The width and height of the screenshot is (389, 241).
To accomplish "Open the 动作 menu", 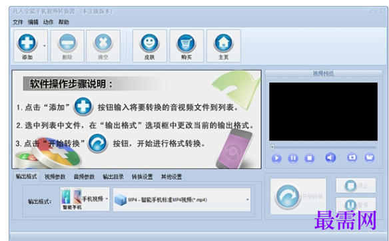I will point(49,23).
